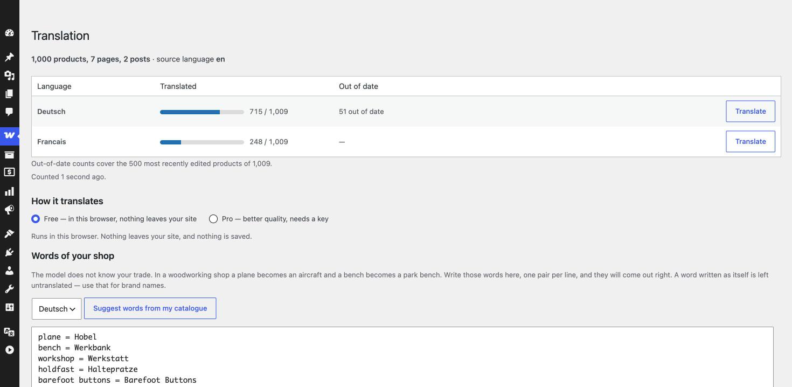
Task: Open Plugins plug icon in sidebar
Action: point(9,252)
